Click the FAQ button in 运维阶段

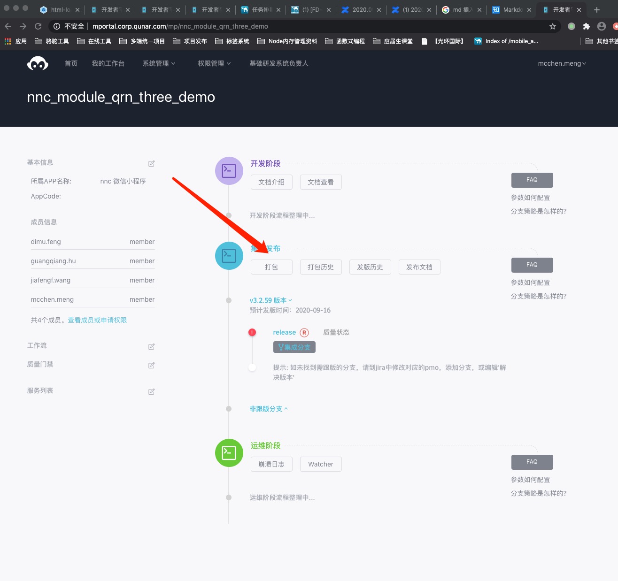coord(532,462)
